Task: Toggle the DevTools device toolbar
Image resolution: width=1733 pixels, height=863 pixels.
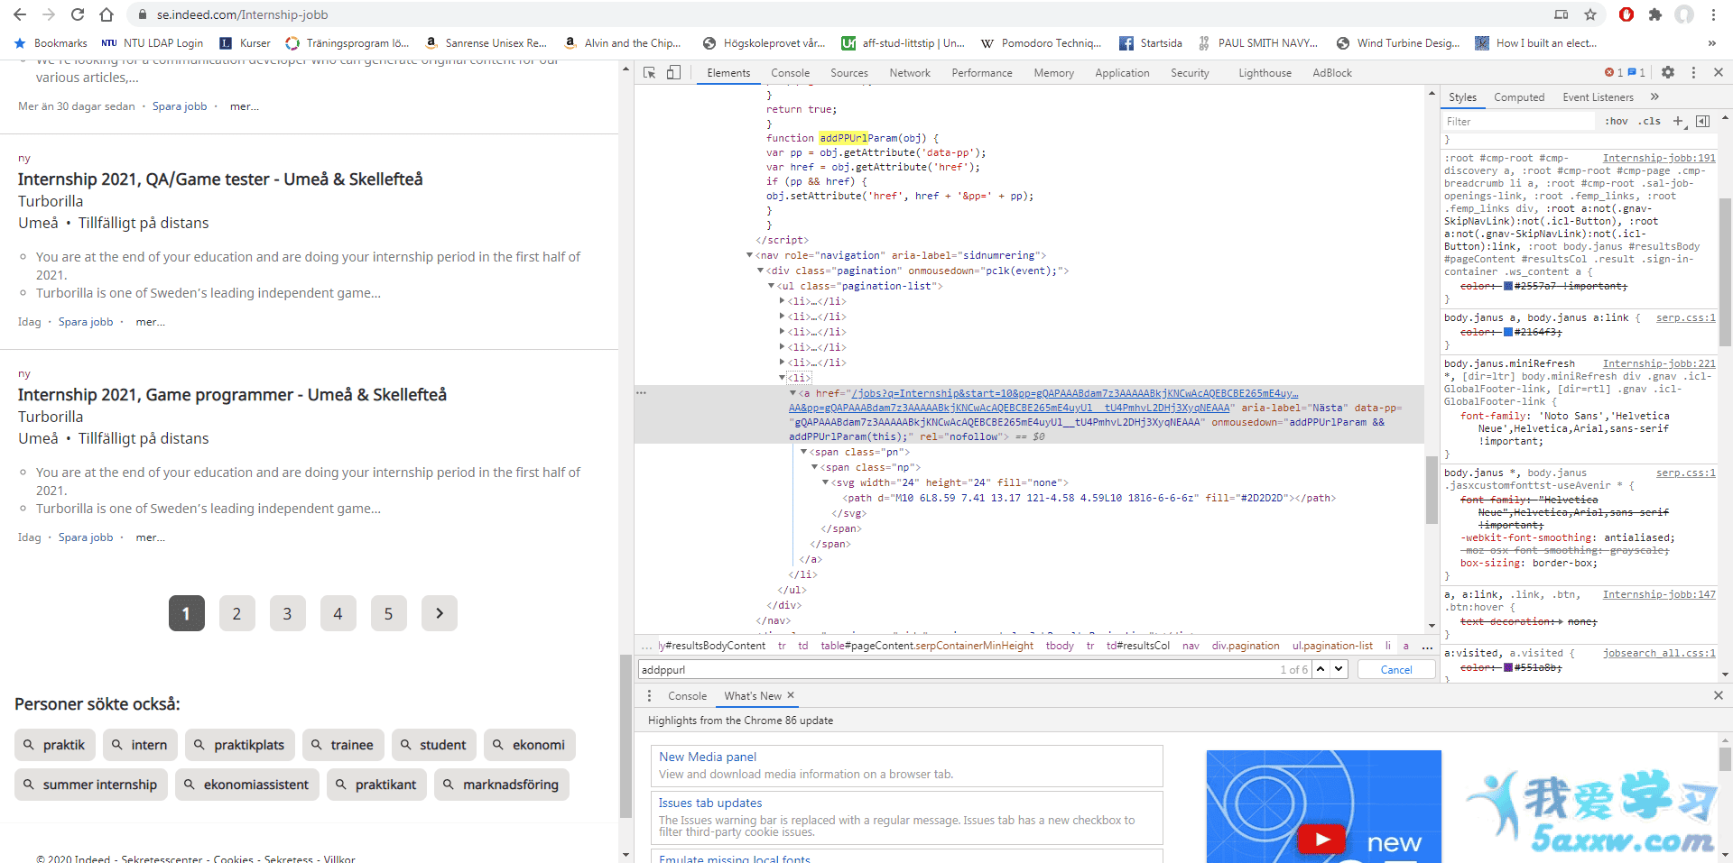Action: click(x=673, y=72)
